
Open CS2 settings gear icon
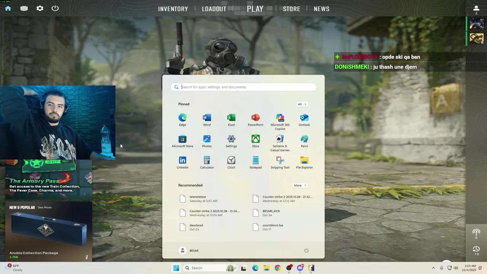(40, 8)
